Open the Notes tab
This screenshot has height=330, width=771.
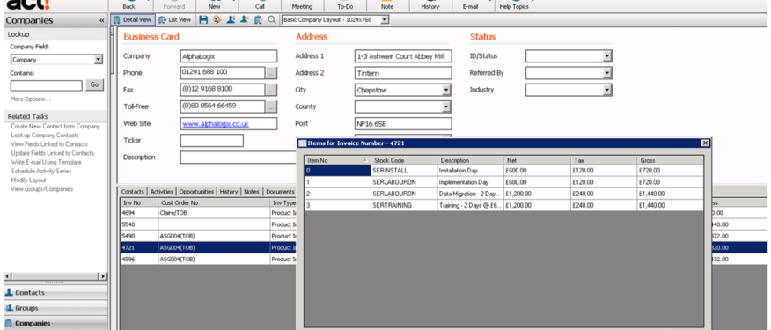tap(251, 192)
